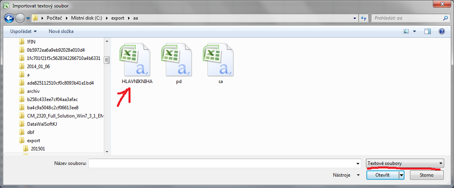Screen dimensions: 454x188
Task: Open the Název souboru dropdown arrow
Action: tap(358, 163)
